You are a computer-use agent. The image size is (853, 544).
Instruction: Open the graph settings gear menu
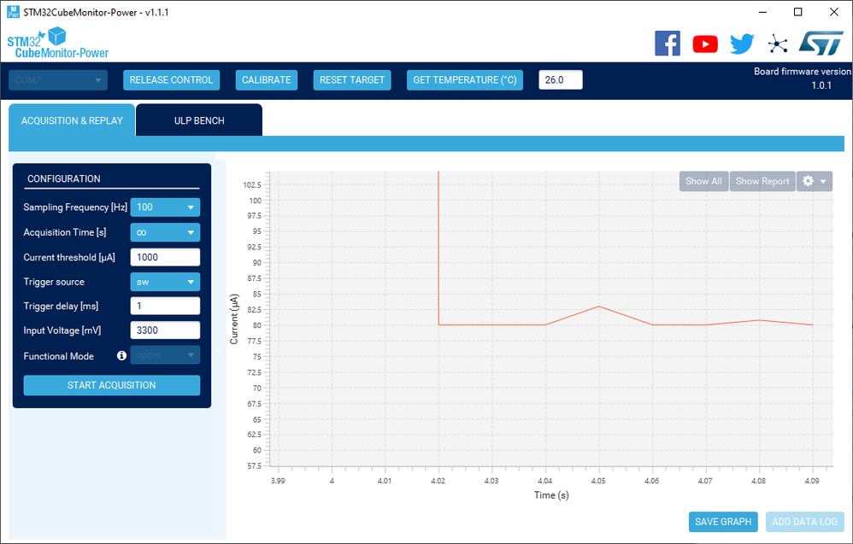pyautogui.click(x=815, y=182)
